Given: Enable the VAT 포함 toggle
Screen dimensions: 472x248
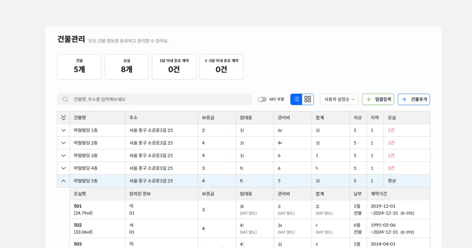Looking at the screenshot, I should (x=262, y=100).
